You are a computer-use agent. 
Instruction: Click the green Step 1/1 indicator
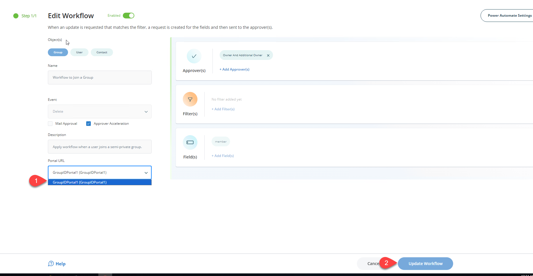16,16
